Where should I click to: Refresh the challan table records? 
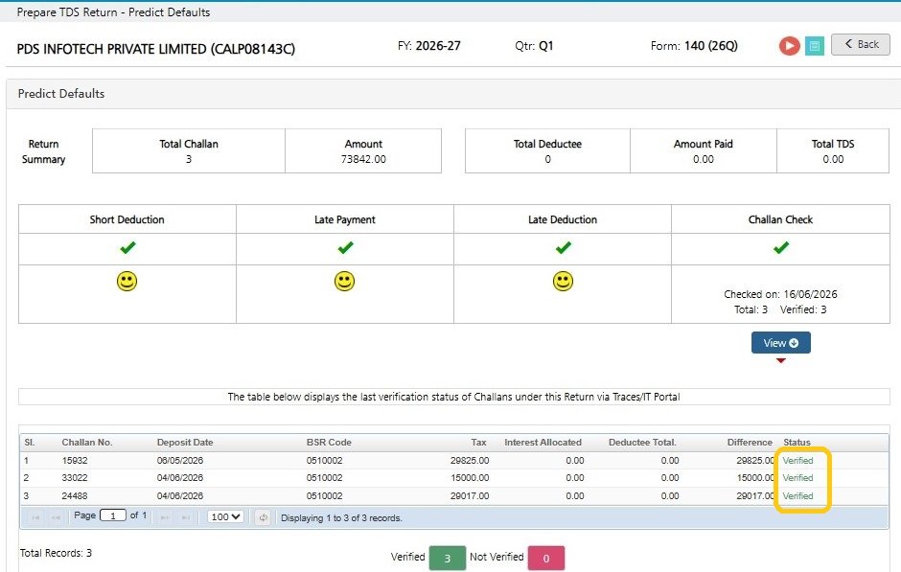coord(263,517)
